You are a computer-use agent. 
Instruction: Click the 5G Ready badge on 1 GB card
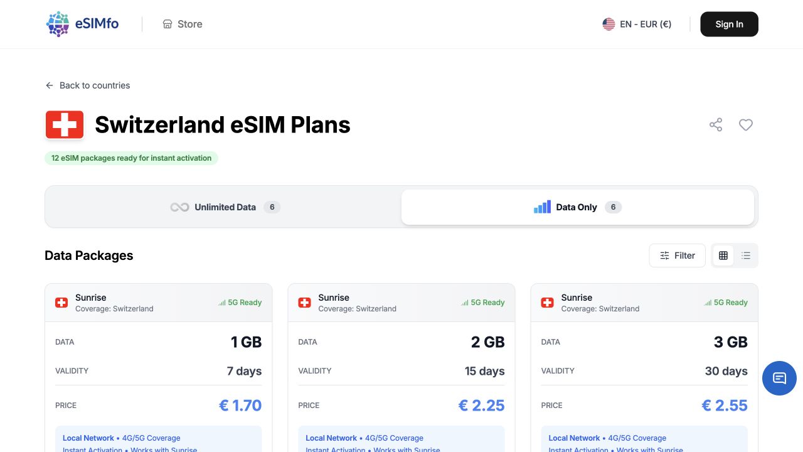(x=240, y=303)
